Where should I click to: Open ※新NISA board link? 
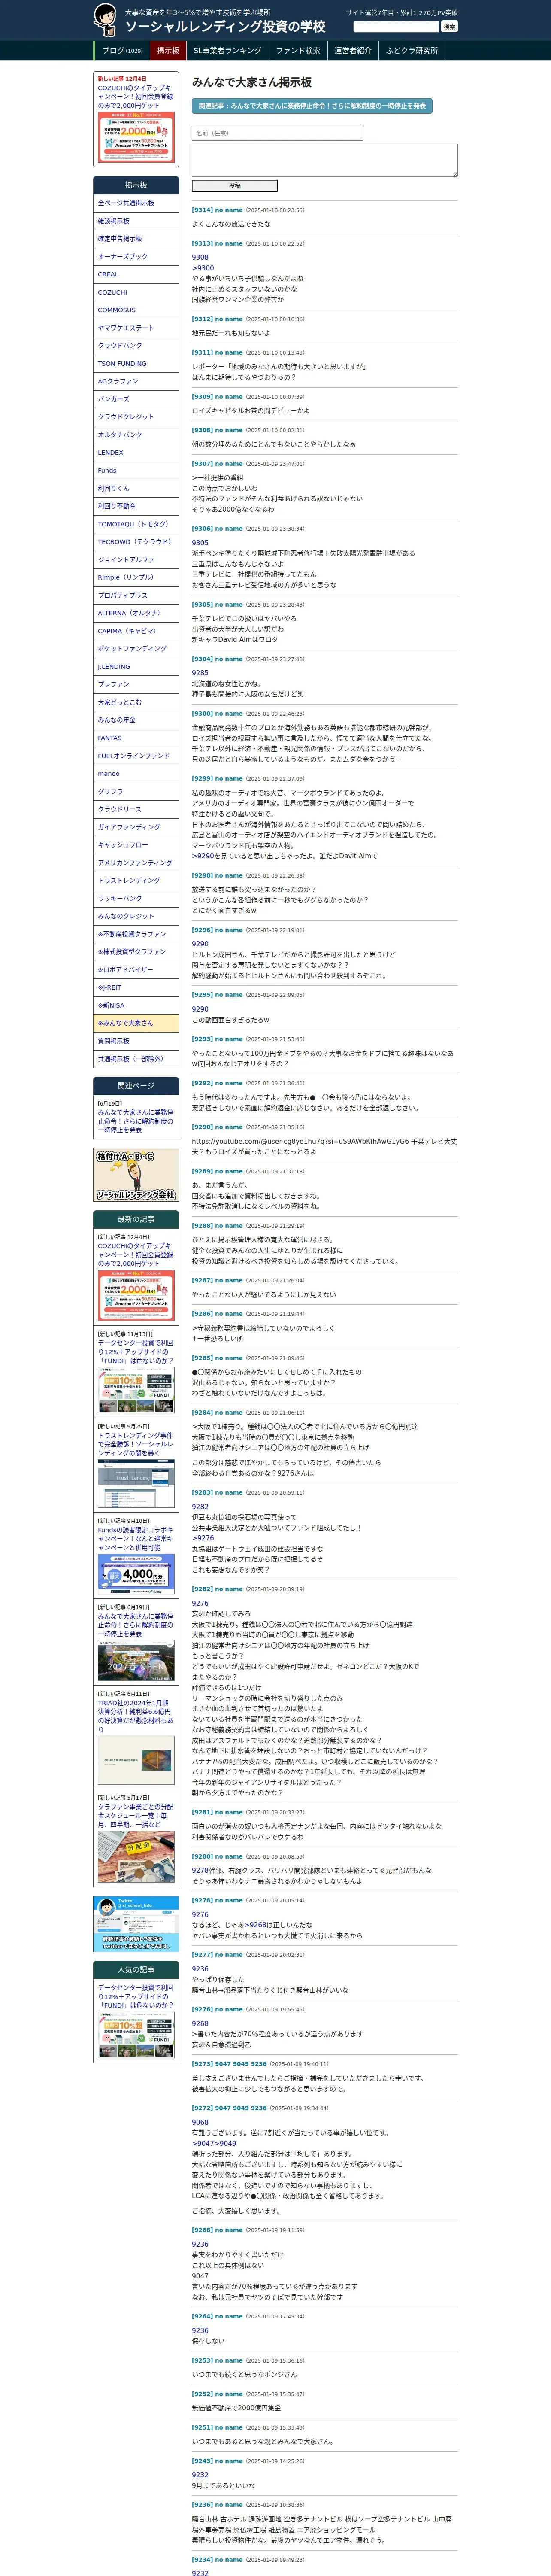point(136,1006)
